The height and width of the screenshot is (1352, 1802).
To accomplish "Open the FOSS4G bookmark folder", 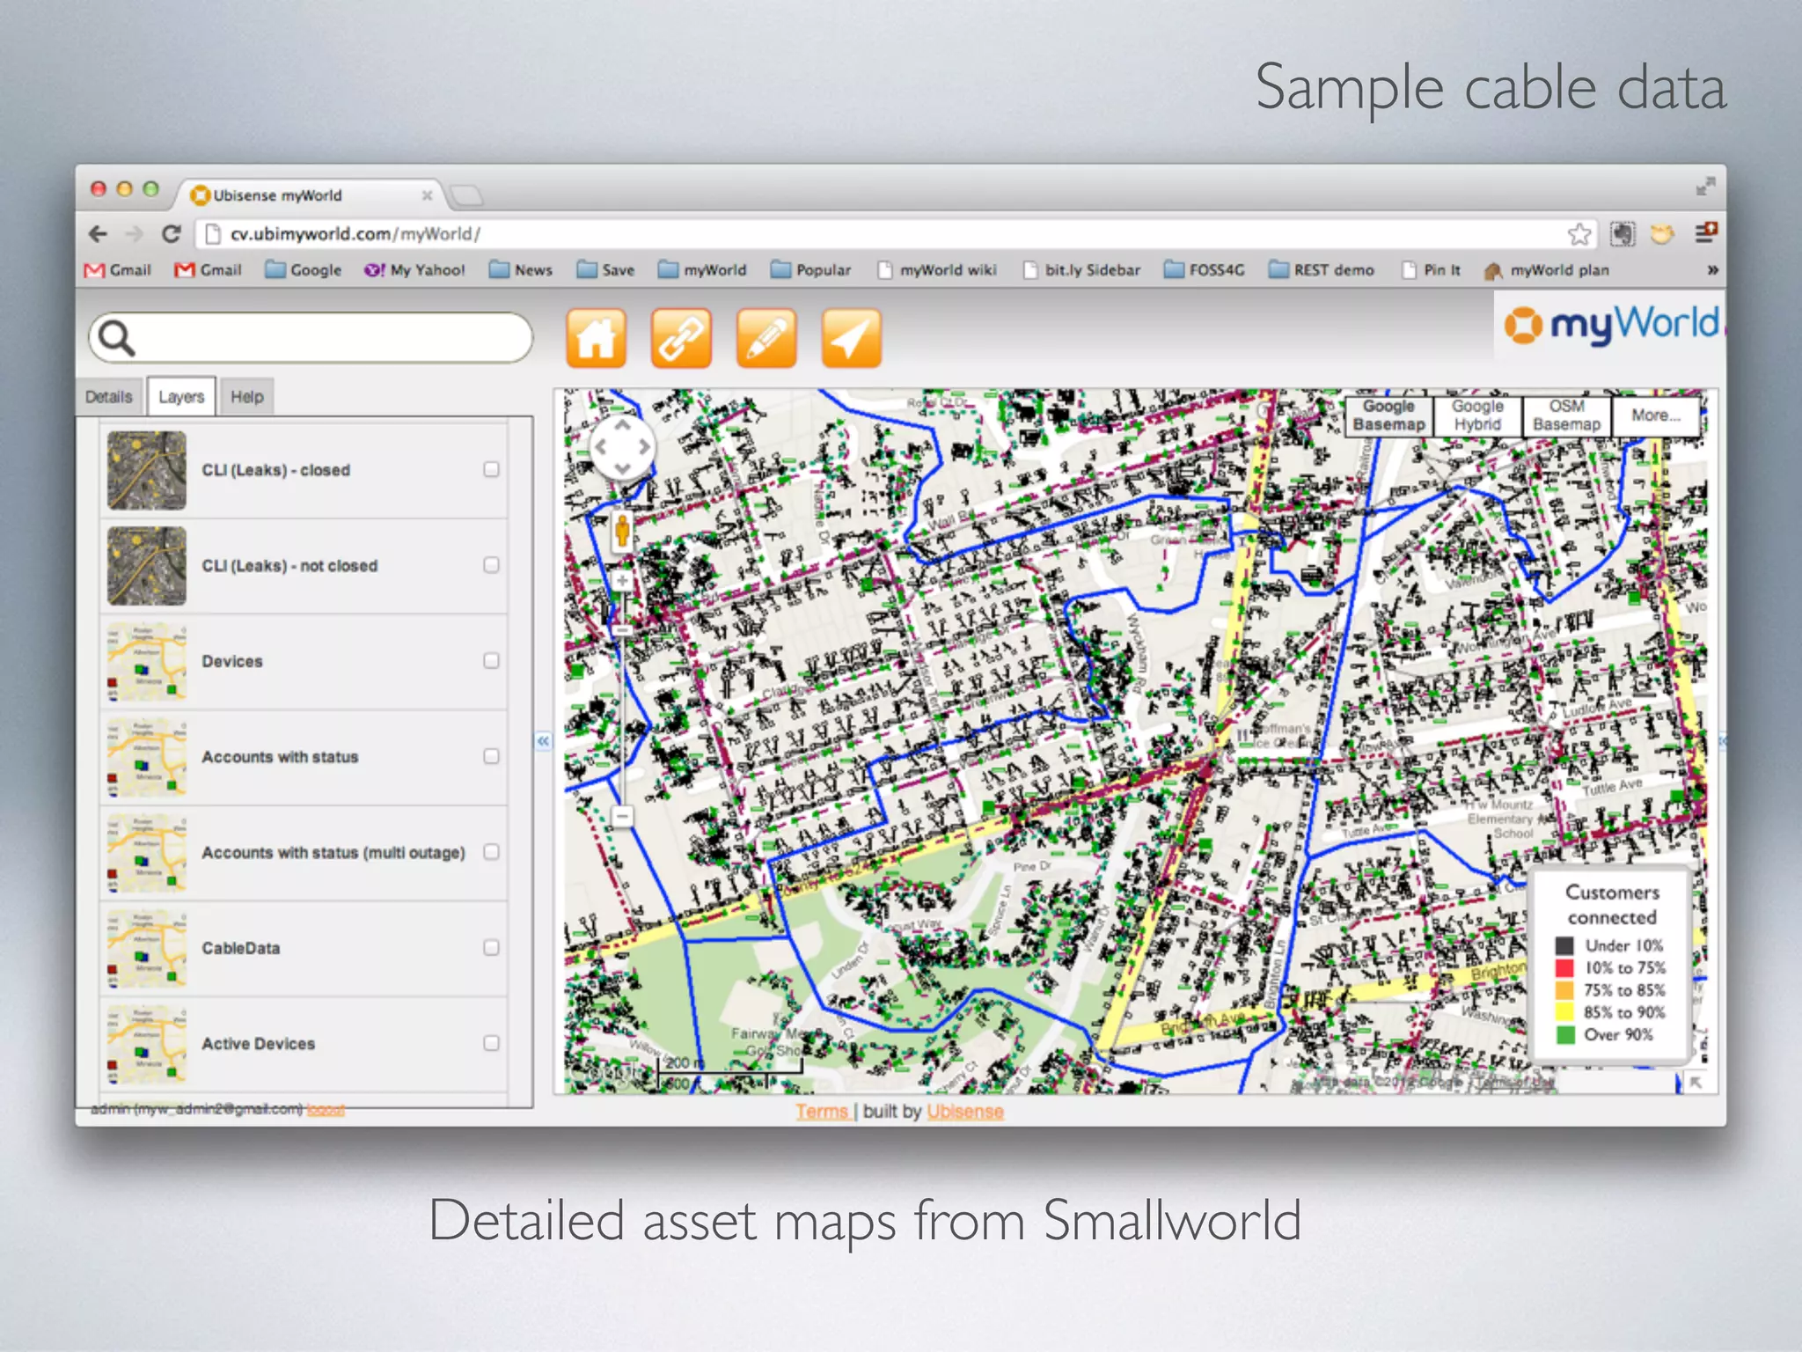I will click(1205, 270).
